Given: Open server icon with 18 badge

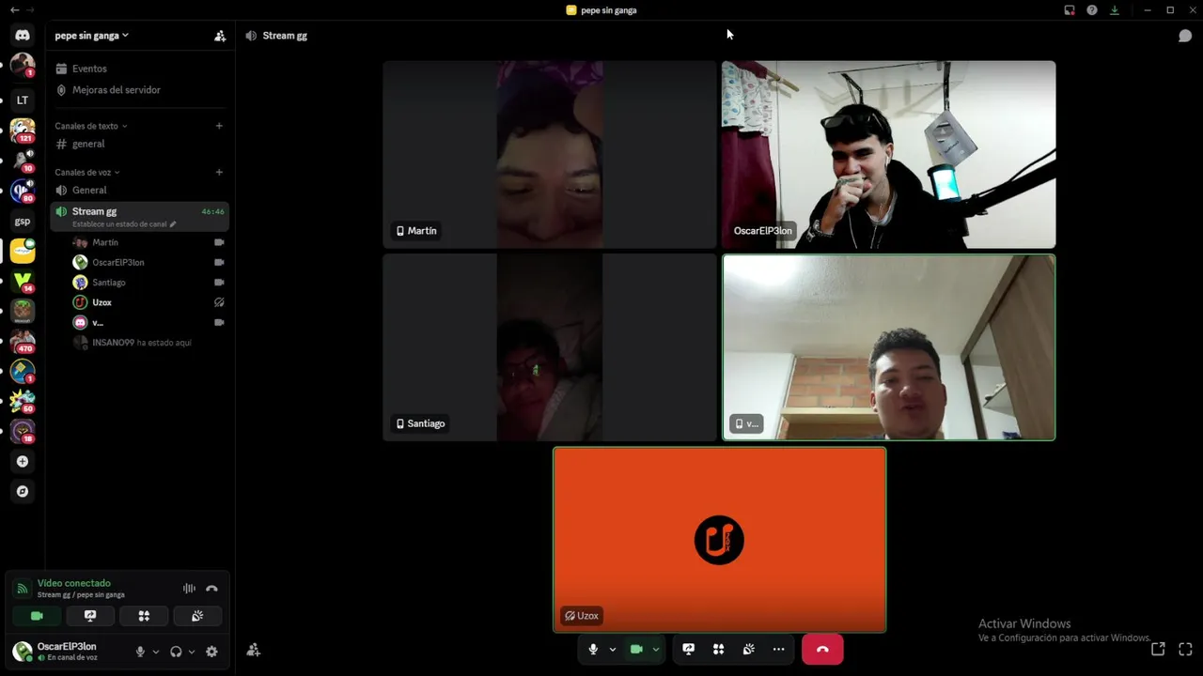Looking at the screenshot, I should coord(23,431).
